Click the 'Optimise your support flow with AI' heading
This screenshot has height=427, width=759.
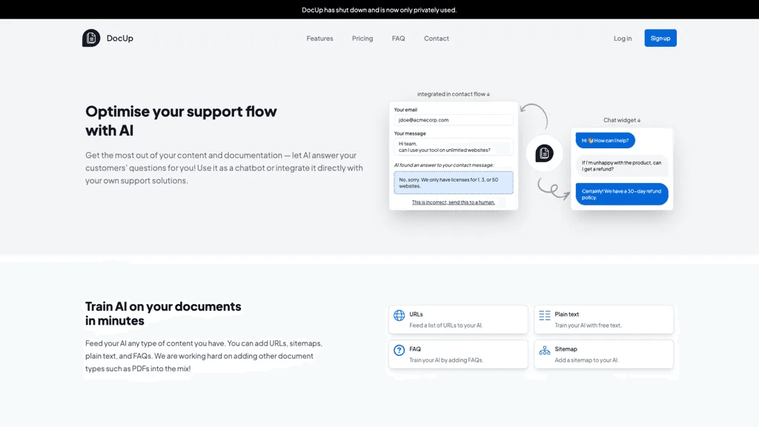pos(181,121)
